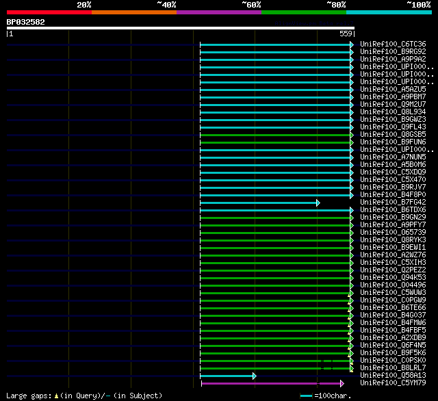Click the UniRef100_B6TE66 entry
The image size is (438, 401).
pos(393,308)
